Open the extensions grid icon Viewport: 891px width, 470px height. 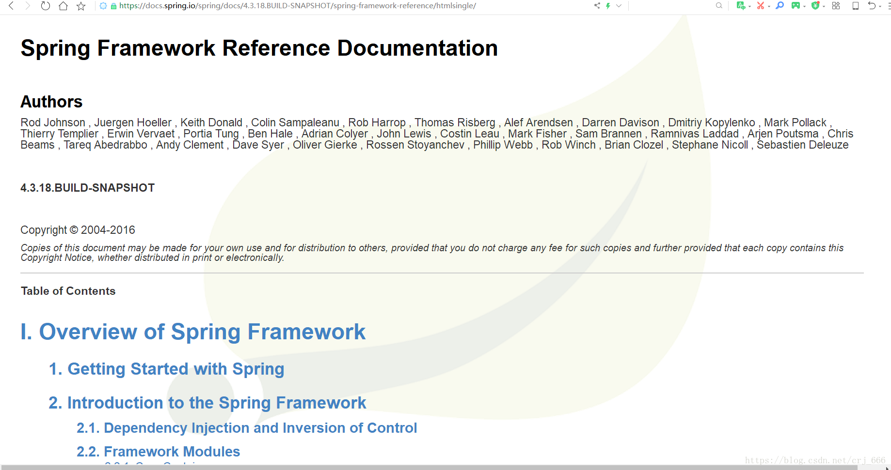pyautogui.click(x=836, y=6)
